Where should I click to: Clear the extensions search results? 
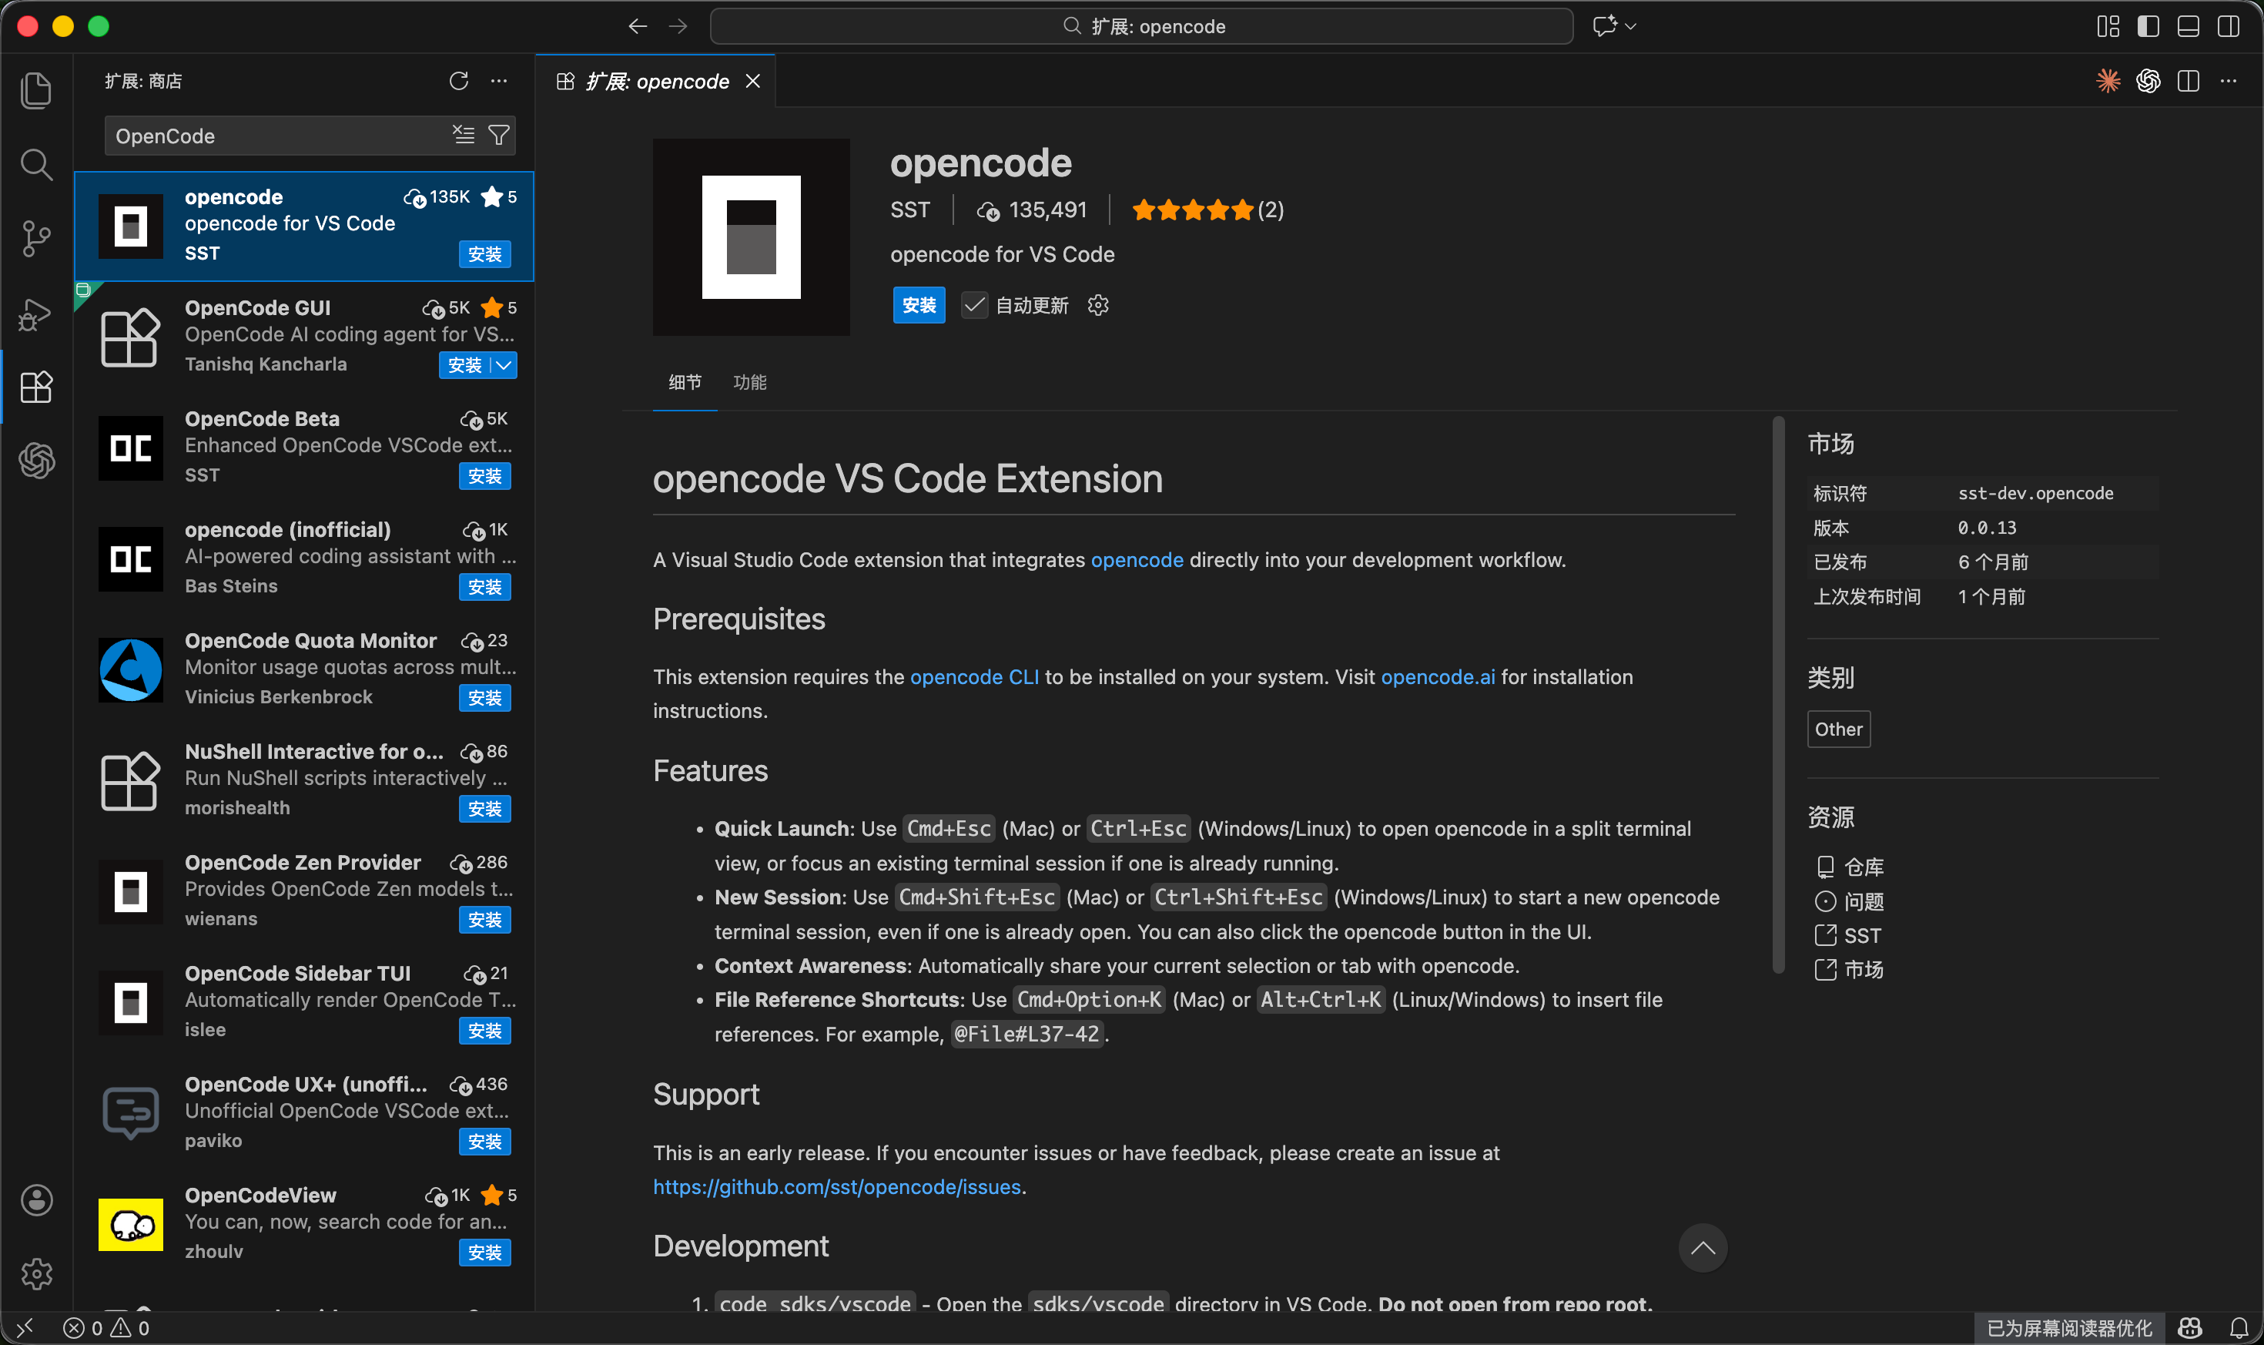(464, 136)
